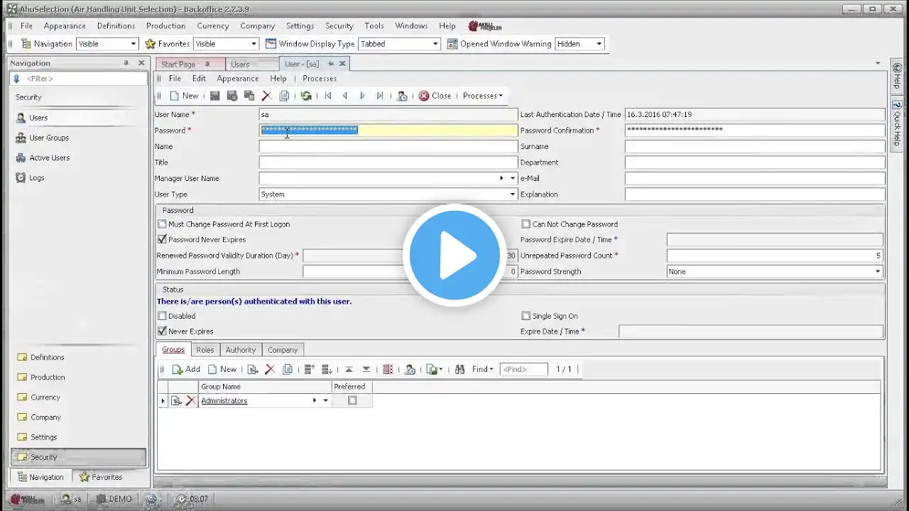The image size is (909, 511).
Task: Go to the last record arrow
Action: pyautogui.click(x=380, y=96)
